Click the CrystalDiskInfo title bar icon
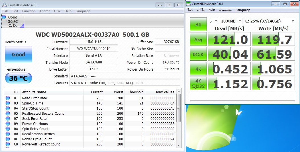The image size is (300, 152). pyautogui.click(x=4, y=5)
